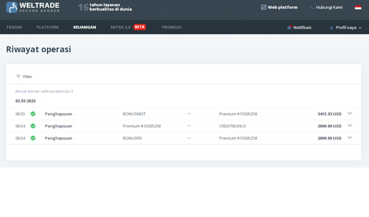
Task: Click the red BETA badge
Action: tap(139, 27)
